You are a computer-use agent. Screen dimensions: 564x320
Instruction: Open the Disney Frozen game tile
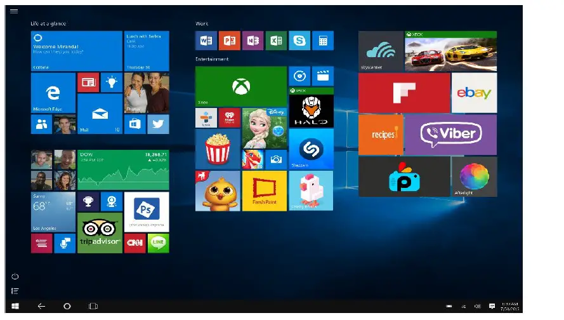(x=265, y=128)
